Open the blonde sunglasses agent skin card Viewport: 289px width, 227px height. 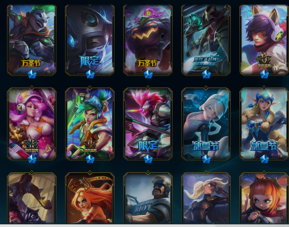click(x=206, y=198)
